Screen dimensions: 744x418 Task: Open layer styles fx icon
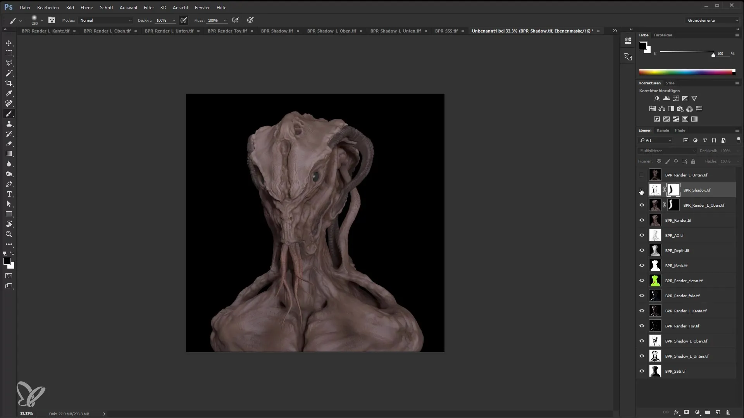(676, 412)
